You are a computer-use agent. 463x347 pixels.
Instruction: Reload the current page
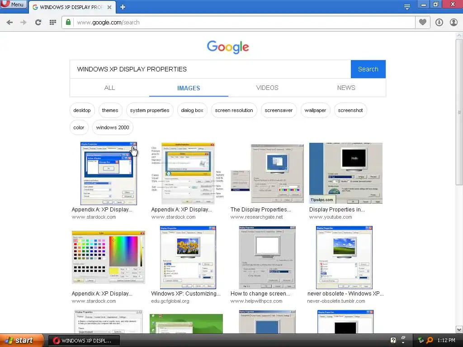(x=38, y=23)
